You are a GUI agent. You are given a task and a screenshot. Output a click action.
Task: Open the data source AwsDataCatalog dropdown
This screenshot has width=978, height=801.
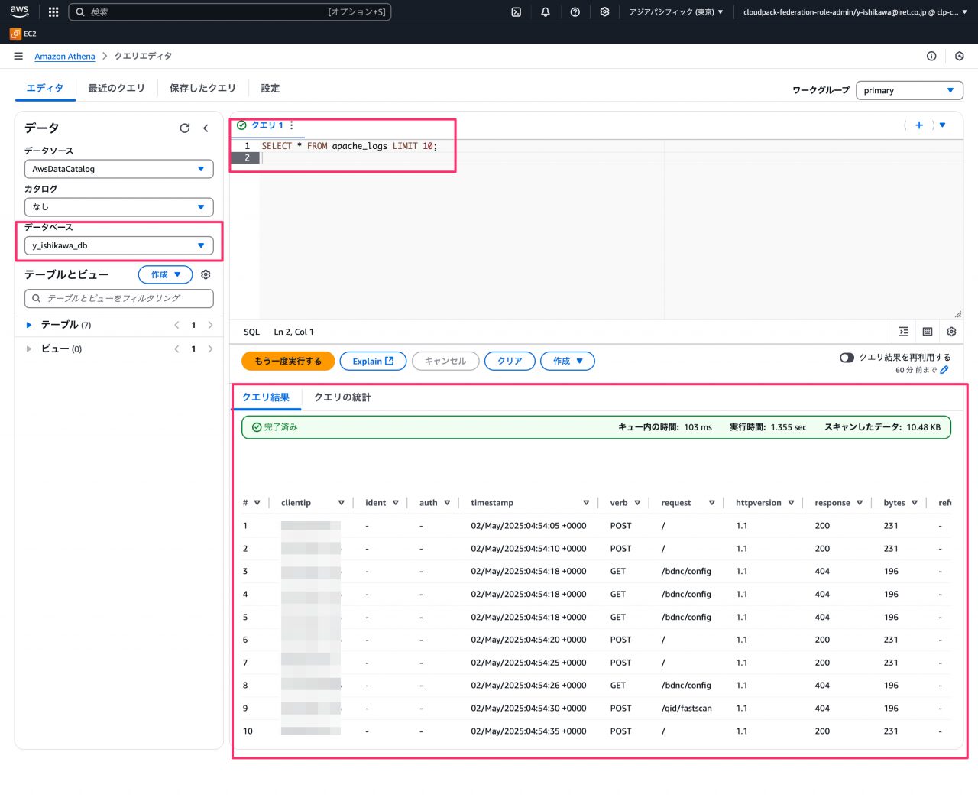coord(118,169)
